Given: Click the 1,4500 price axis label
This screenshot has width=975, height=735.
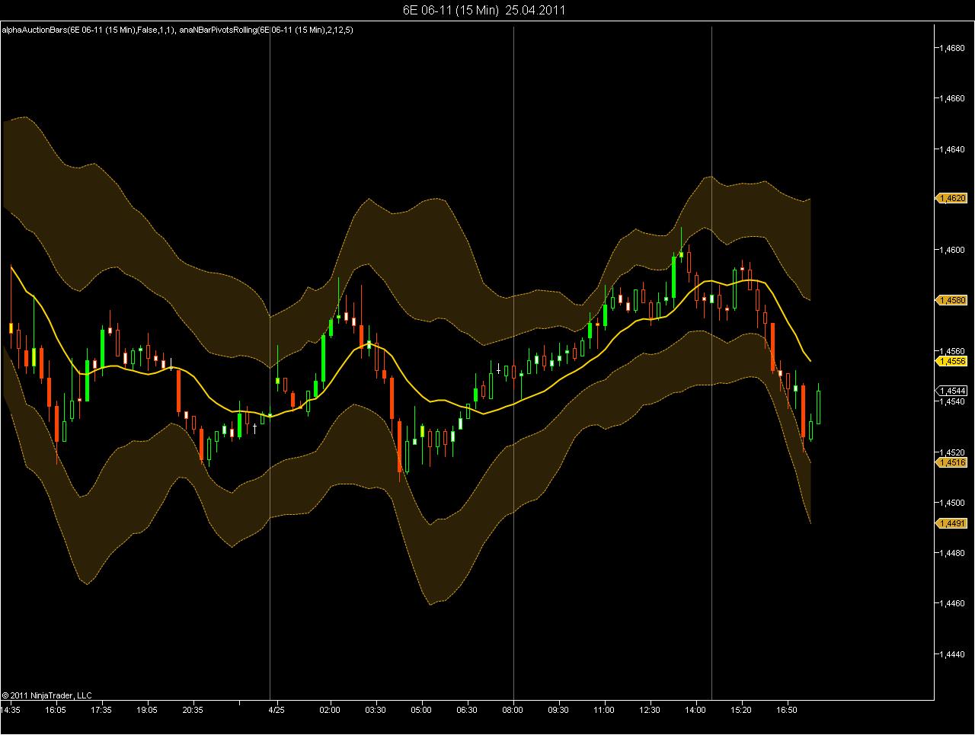Looking at the screenshot, I should tap(953, 503).
